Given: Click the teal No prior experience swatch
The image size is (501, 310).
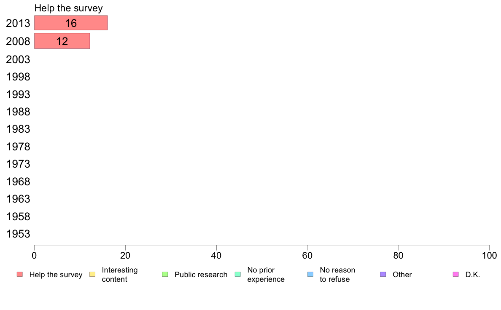Looking at the screenshot, I should [238, 274].
